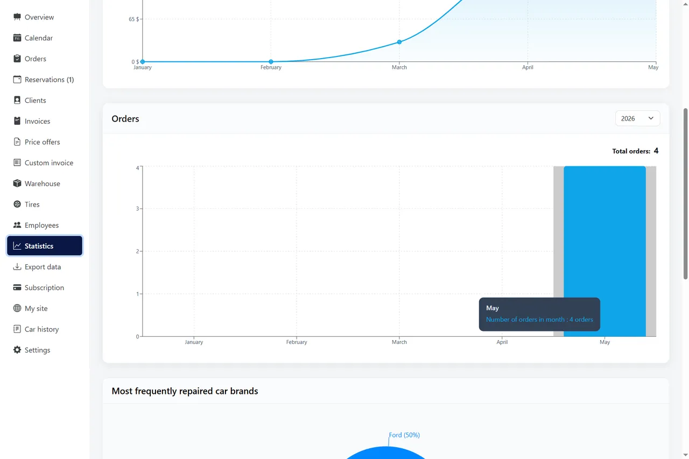Viewport: 689px width, 459px height.
Task: Click the "Number of orders in month : 4 orders" tooltip text
Action: pyautogui.click(x=539, y=320)
